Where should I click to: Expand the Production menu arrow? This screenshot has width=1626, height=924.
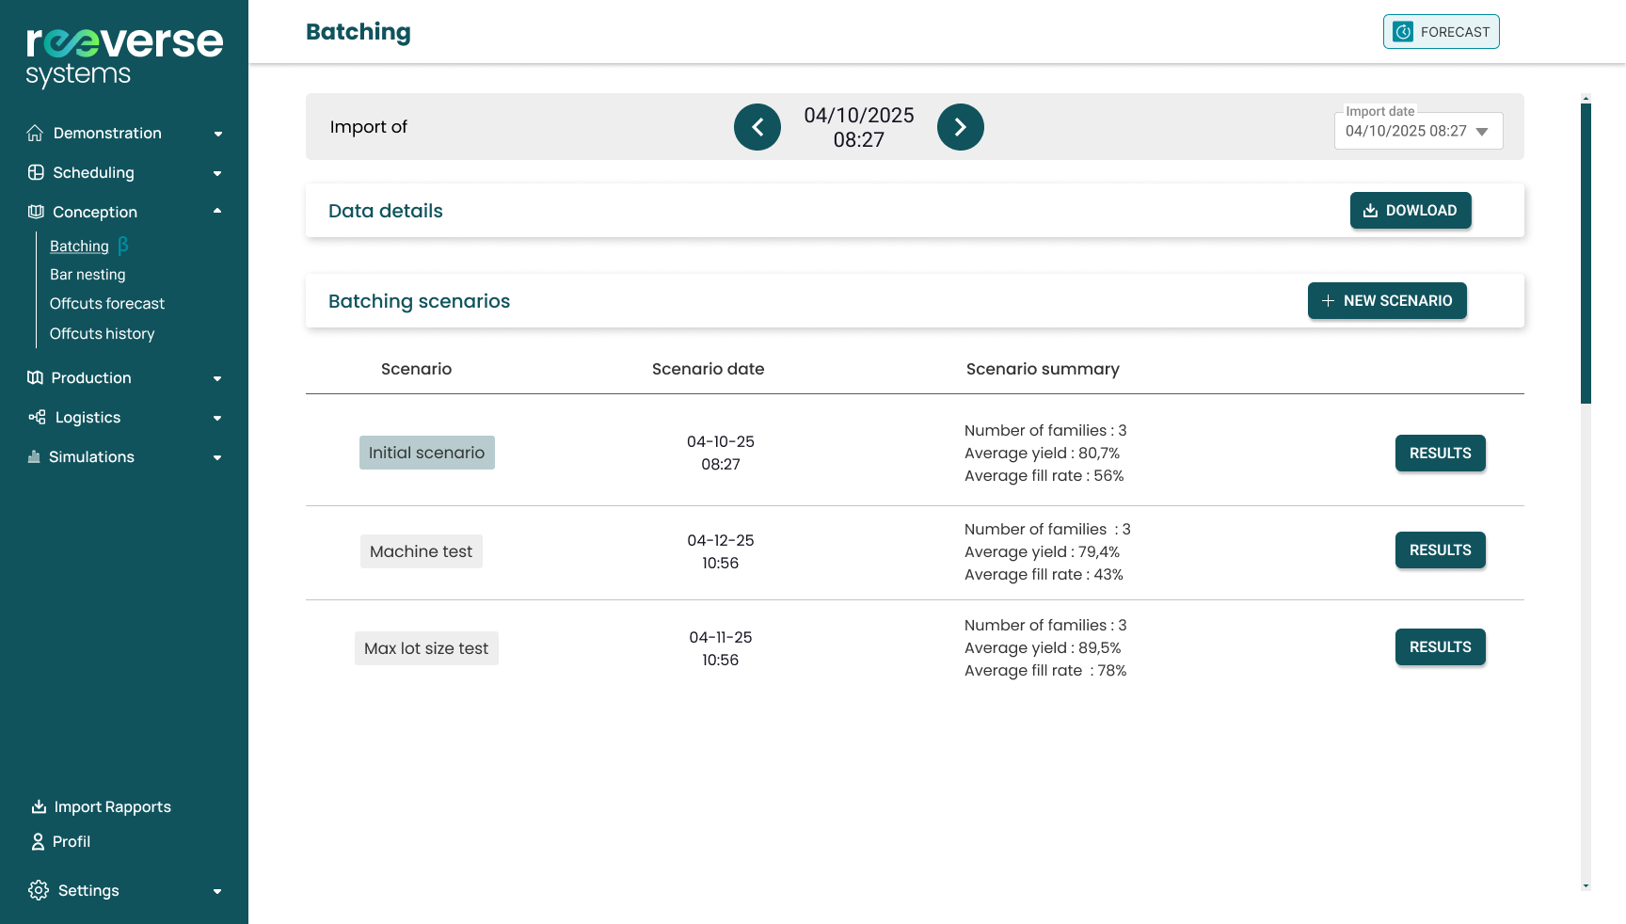tap(217, 378)
